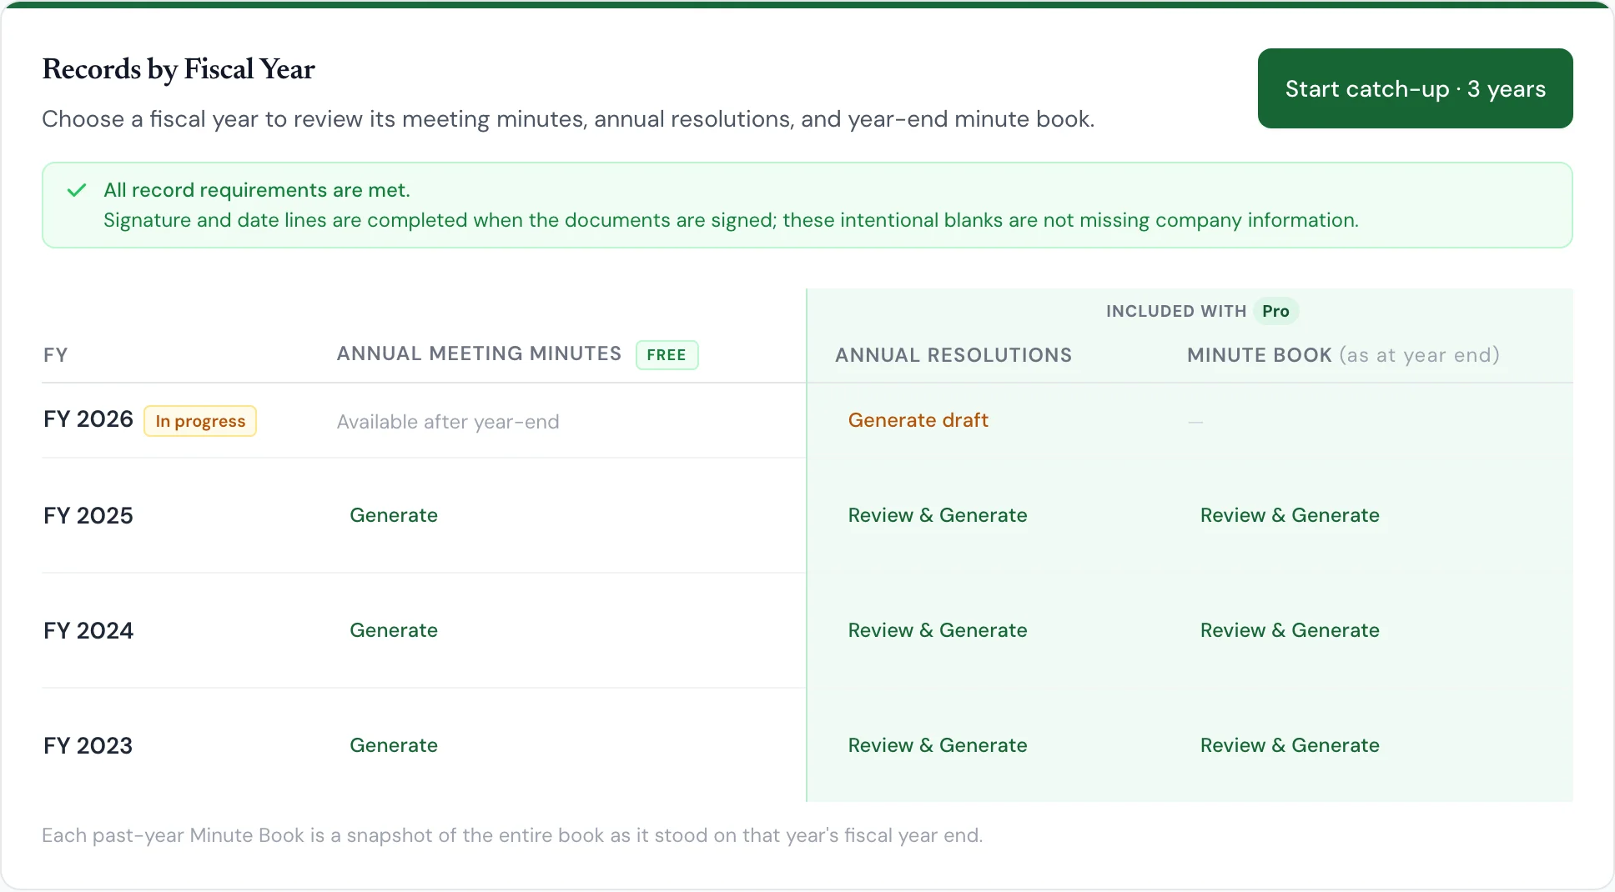This screenshot has width=1615, height=892.
Task: Click the Minute Book column header
Action: click(1343, 355)
